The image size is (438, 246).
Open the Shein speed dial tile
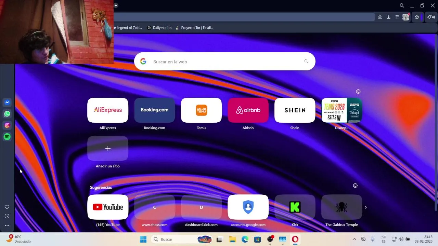tap(295, 110)
